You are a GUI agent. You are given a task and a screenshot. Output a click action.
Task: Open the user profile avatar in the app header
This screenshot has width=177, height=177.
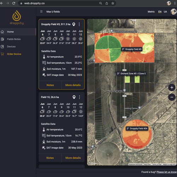pyautogui.click(x=173, y=12)
